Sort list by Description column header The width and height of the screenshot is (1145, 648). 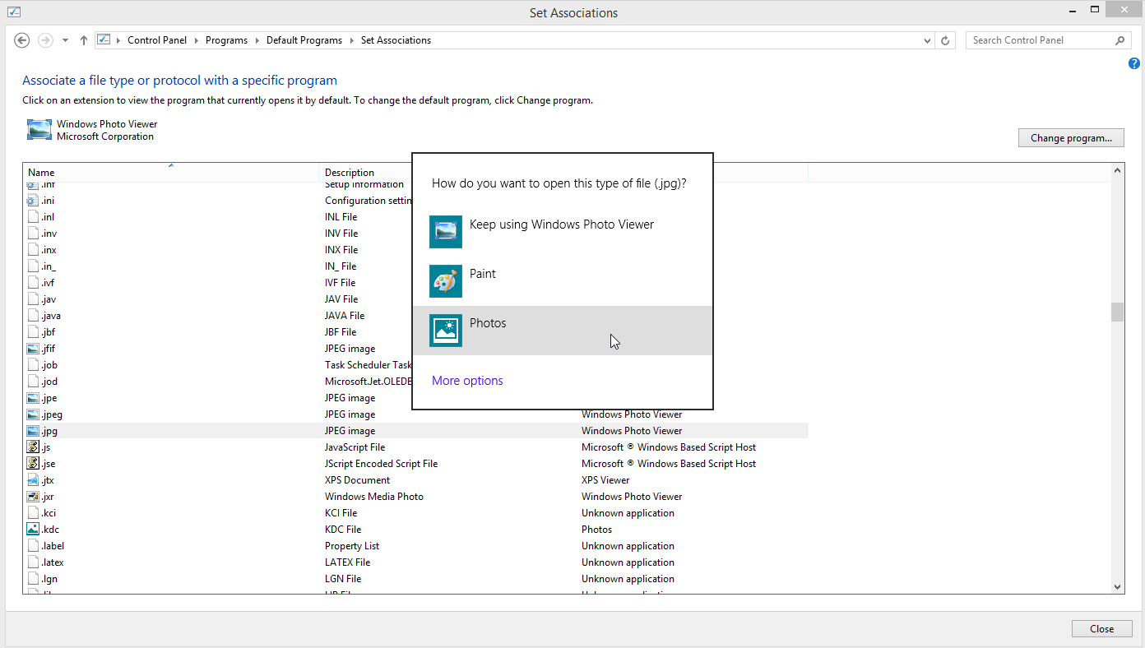coord(366,173)
